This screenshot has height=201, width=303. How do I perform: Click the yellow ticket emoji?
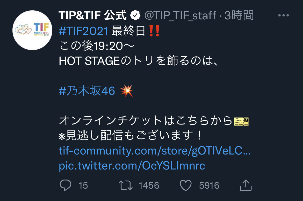[241, 121]
